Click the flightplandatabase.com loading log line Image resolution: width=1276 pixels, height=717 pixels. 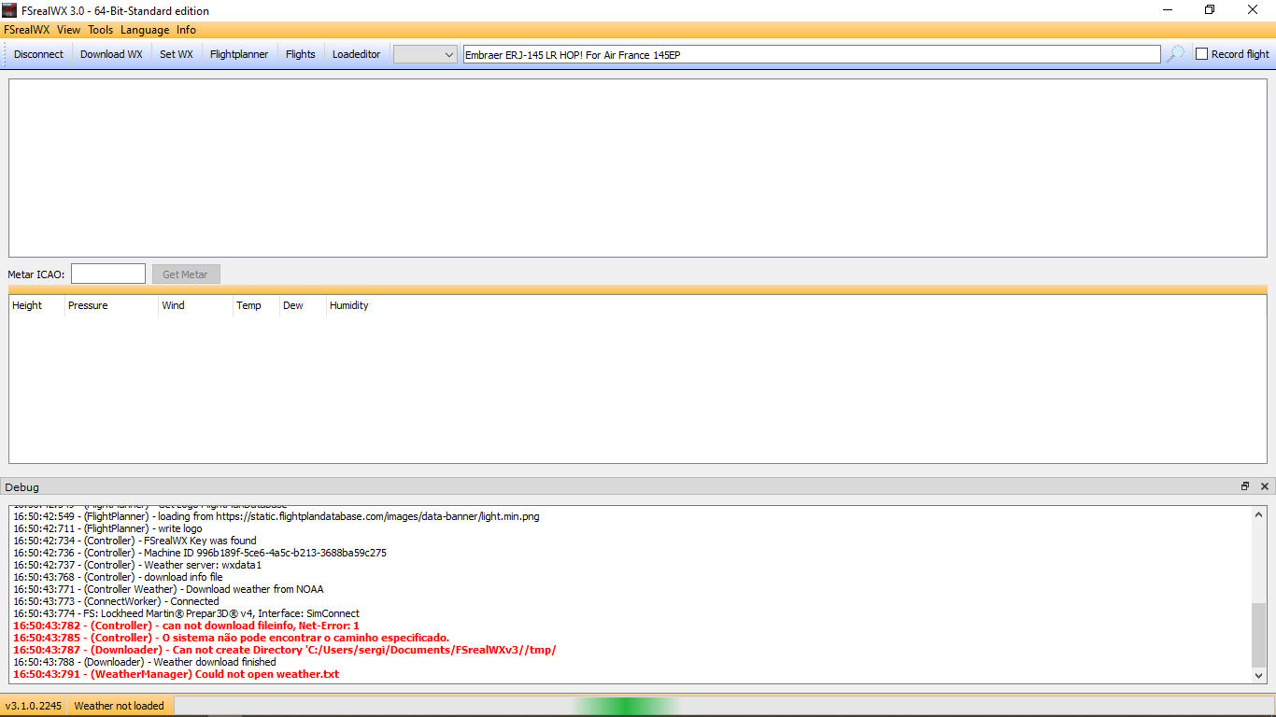click(x=276, y=516)
